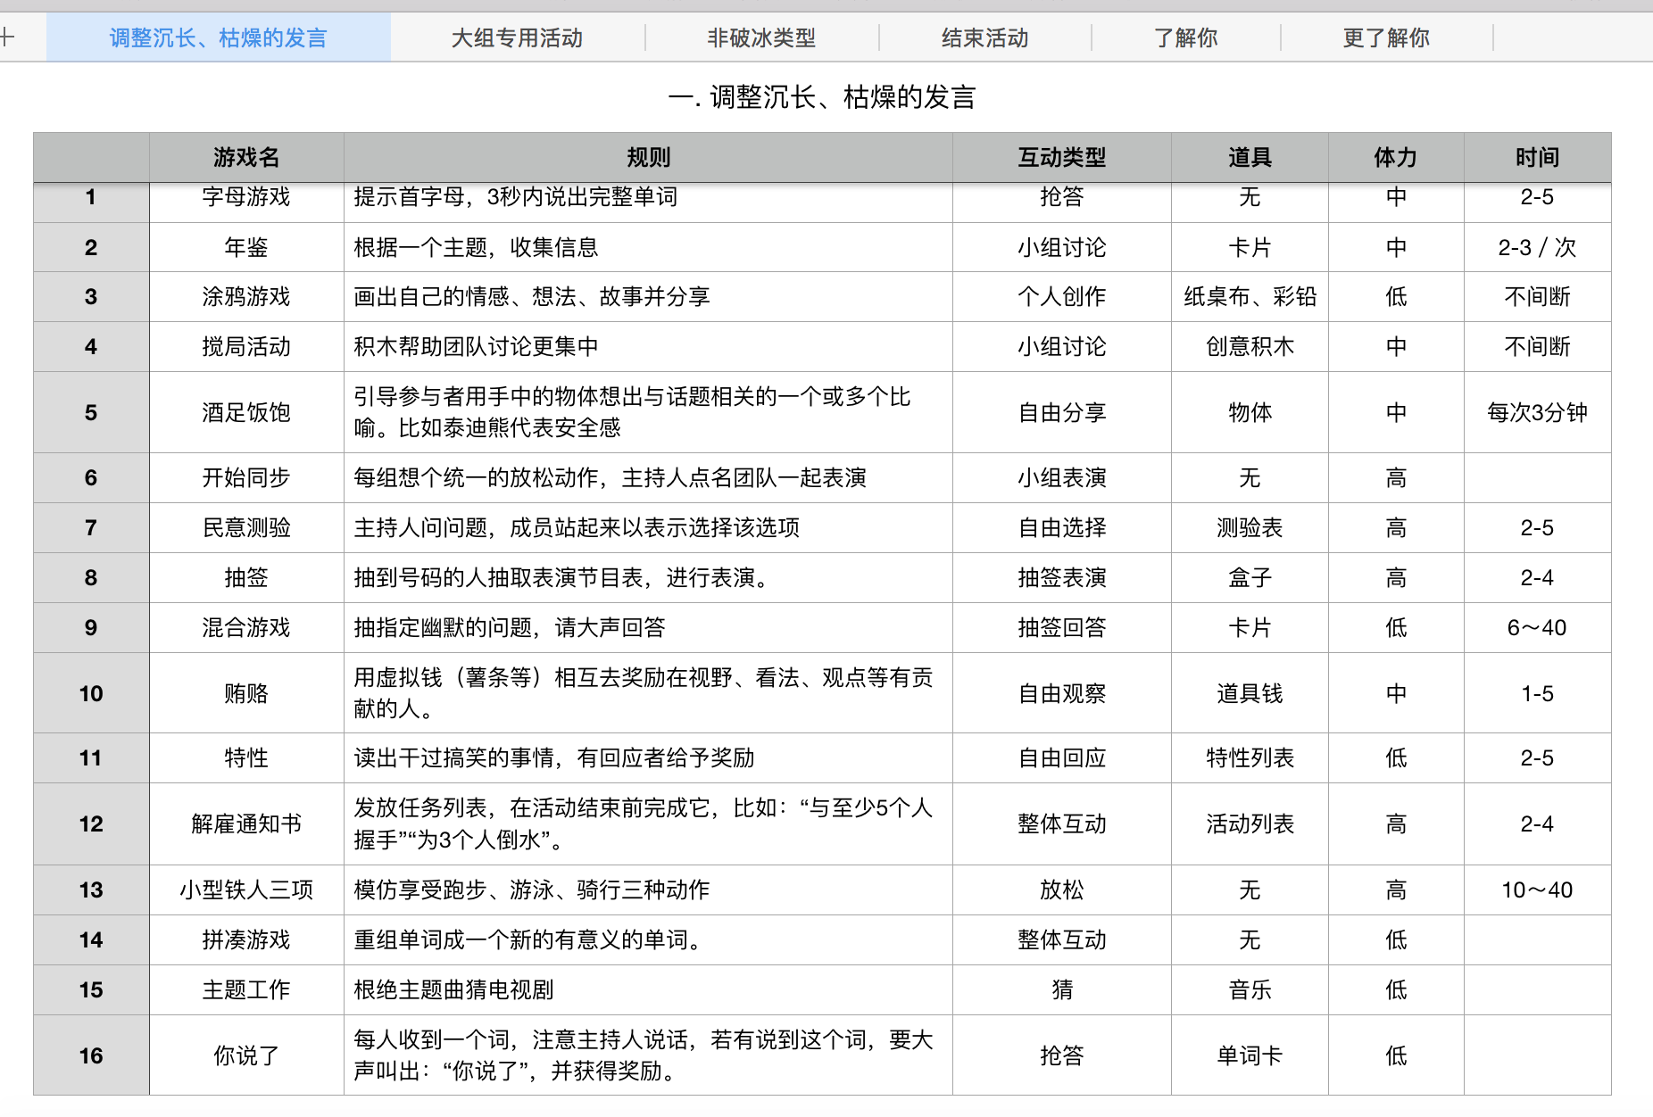Screen dimensions: 1653x1117
Task: Open the 更了解你 tab
Action: tap(1387, 37)
